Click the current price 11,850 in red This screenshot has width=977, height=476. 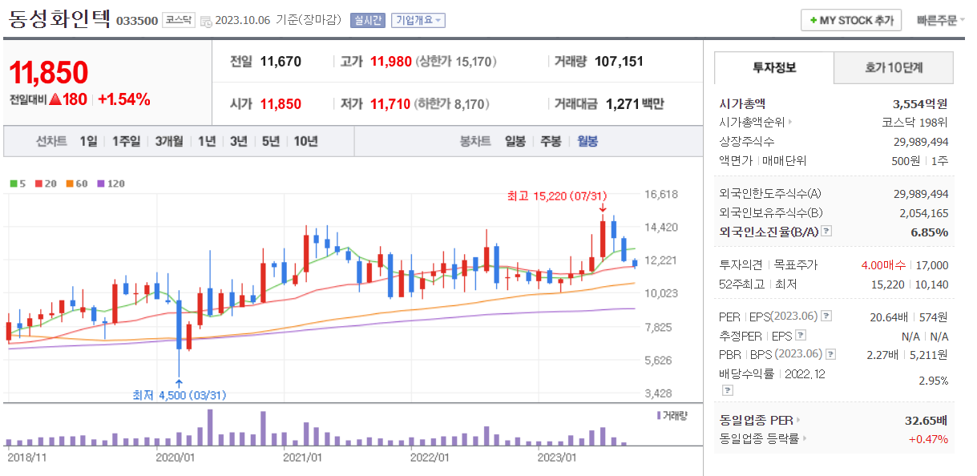click(x=49, y=72)
